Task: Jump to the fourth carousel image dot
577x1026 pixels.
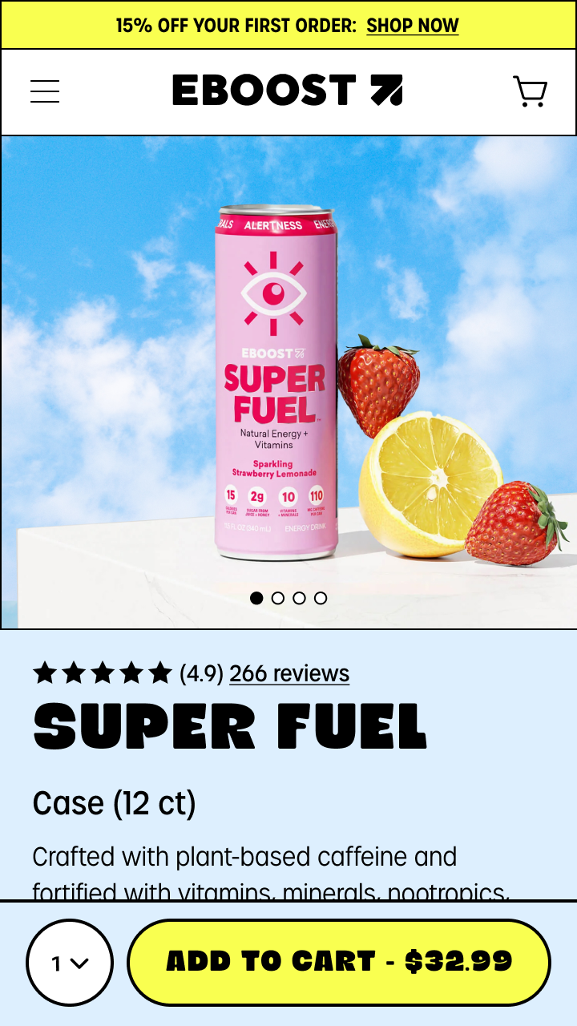Action: coord(321,598)
